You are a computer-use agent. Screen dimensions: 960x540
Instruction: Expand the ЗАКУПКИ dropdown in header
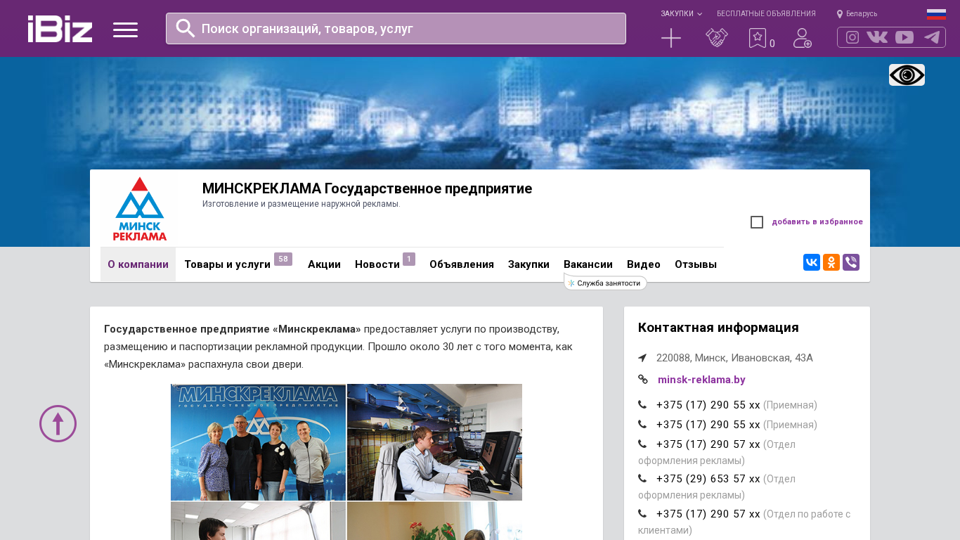[x=681, y=13]
